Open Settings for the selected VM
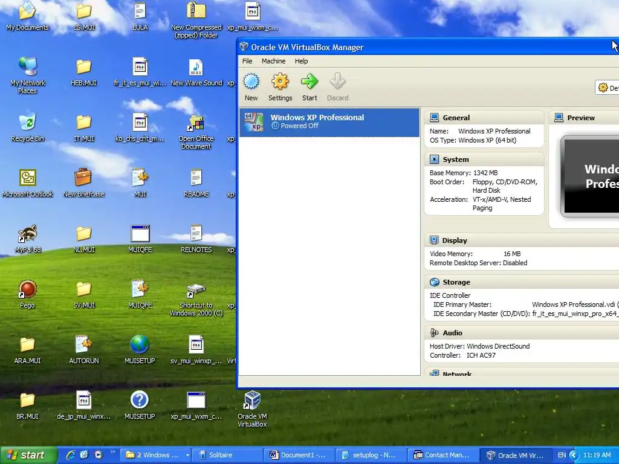Viewport: 619px width, 464px height. [x=280, y=87]
